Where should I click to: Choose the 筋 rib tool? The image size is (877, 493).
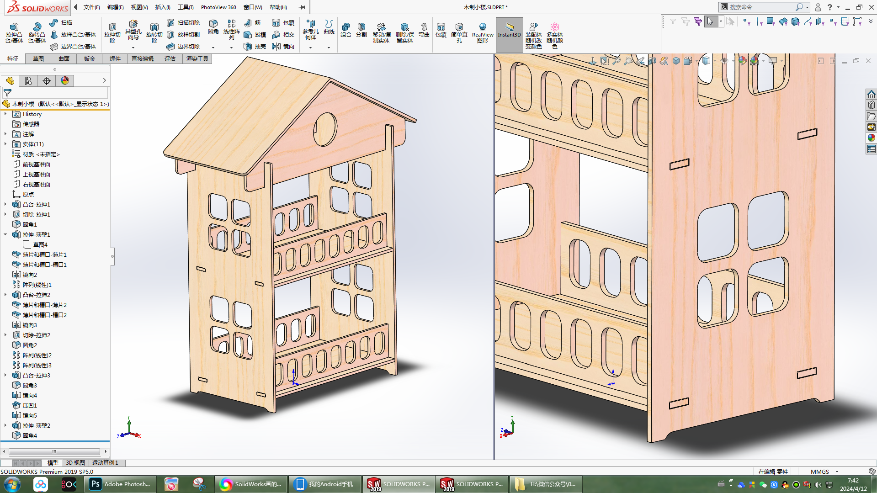coord(252,22)
